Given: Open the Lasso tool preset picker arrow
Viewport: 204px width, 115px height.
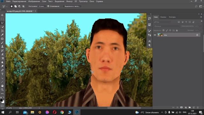Looking at the screenshot, I should 7,6.
